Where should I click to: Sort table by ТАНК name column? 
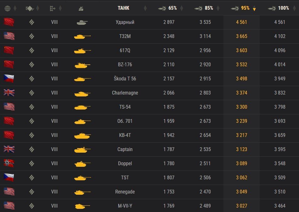point(123,8)
